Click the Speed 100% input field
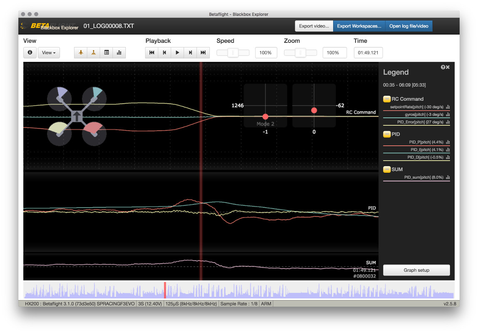The width and height of the screenshot is (478, 333). (x=266, y=52)
